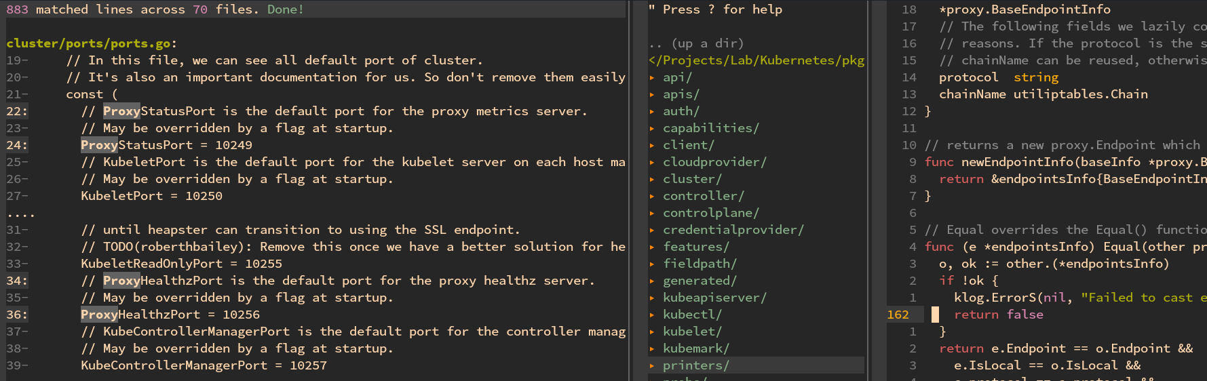The height and width of the screenshot is (381, 1207).
Task: Expand the client/ directory arrow
Action: (x=652, y=145)
